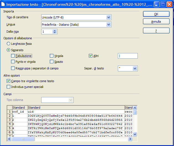This screenshot has width=174, height=146.
Task: Open the Tipo di carattere dropdown
Action: pyautogui.click(x=108, y=17)
